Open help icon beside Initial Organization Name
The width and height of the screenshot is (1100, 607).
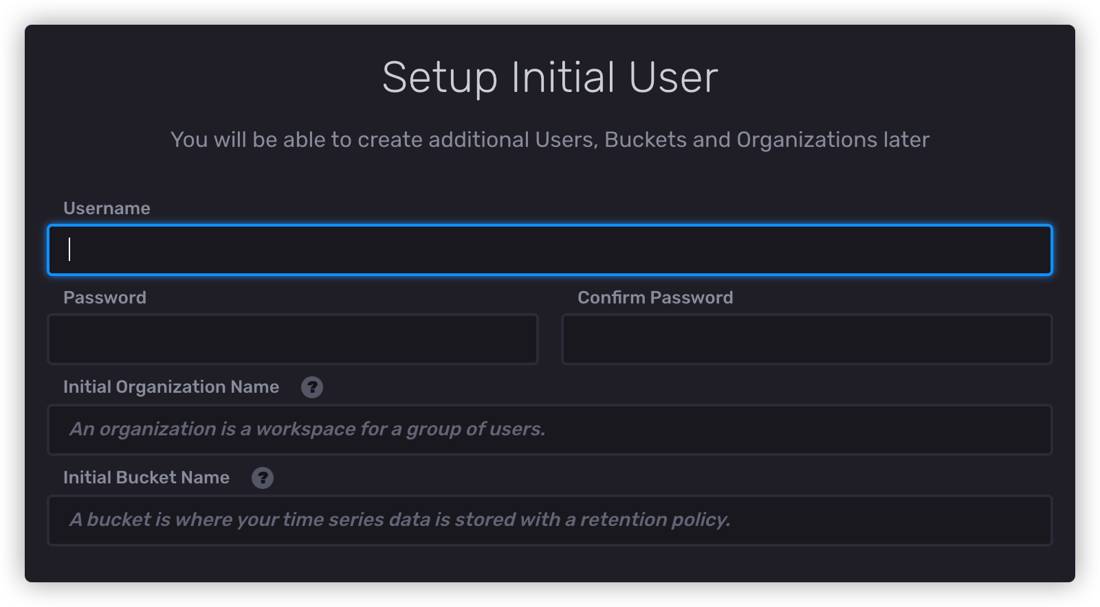coord(312,387)
